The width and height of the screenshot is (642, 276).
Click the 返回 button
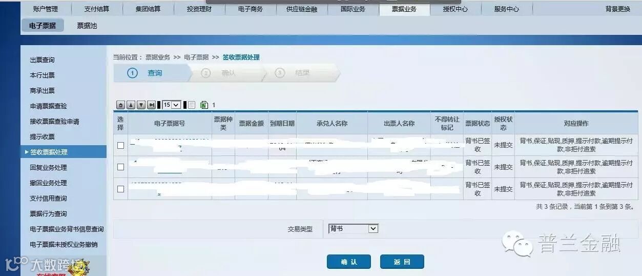(x=402, y=262)
